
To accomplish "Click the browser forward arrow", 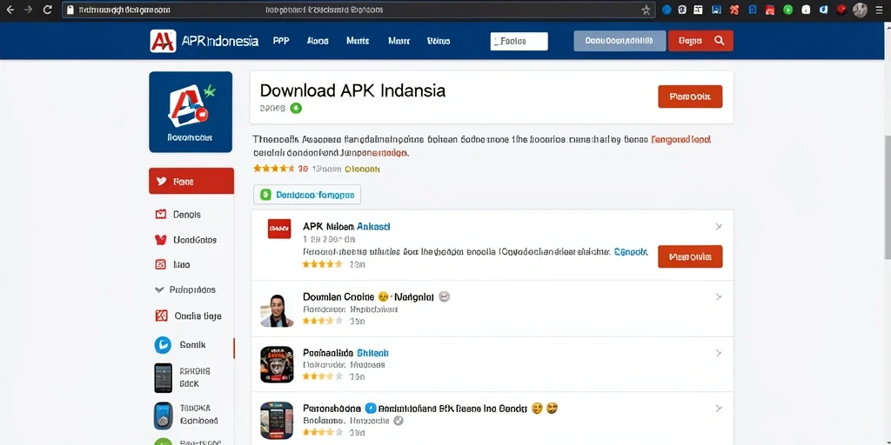I will point(29,10).
